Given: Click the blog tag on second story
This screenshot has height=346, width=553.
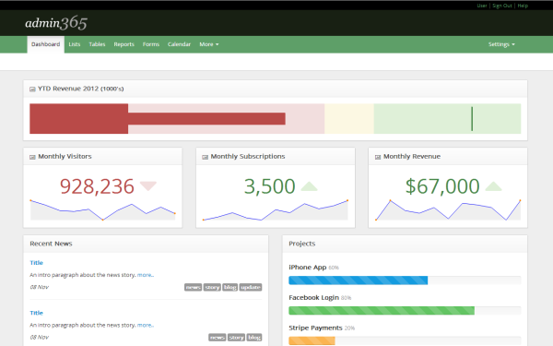Looking at the screenshot, I should pyautogui.click(x=254, y=338).
